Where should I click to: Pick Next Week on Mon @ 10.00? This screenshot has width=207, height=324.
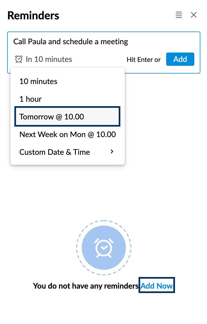coord(68,134)
